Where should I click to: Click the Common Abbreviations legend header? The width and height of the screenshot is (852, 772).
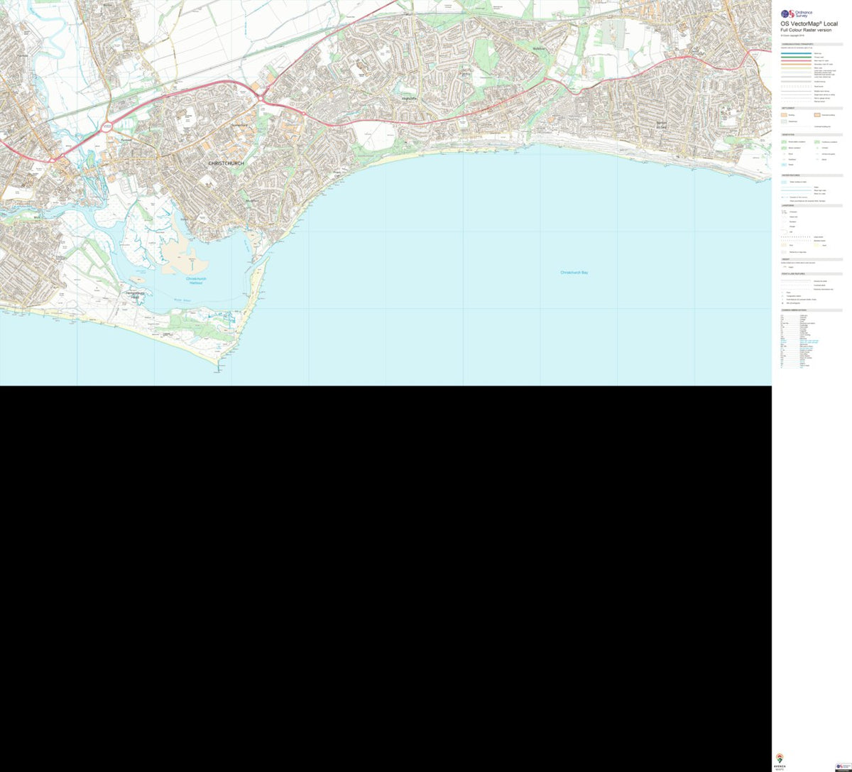click(x=812, y=310)
